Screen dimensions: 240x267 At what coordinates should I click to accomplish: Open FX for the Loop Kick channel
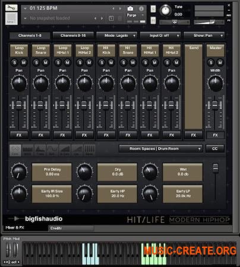(x=19, y=135)
